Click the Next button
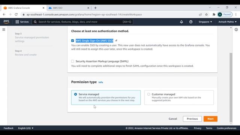 [210, 119]
